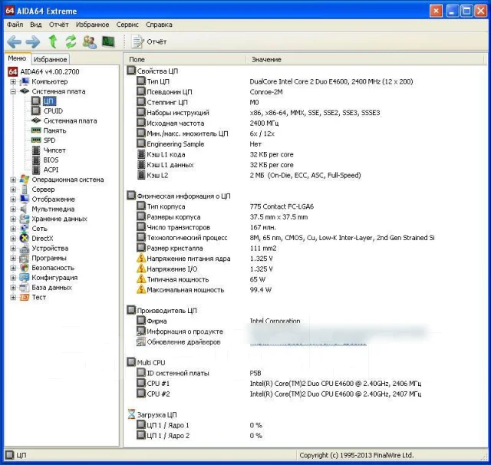Expand the Мультимедиа tree node
The height and width of the screenshot is (465, 491).
[13, 209]
